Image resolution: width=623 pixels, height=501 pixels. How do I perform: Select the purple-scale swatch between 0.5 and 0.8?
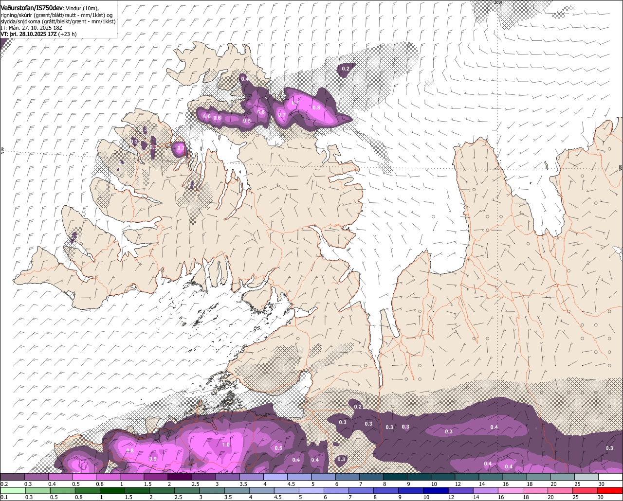coord(84,477)
